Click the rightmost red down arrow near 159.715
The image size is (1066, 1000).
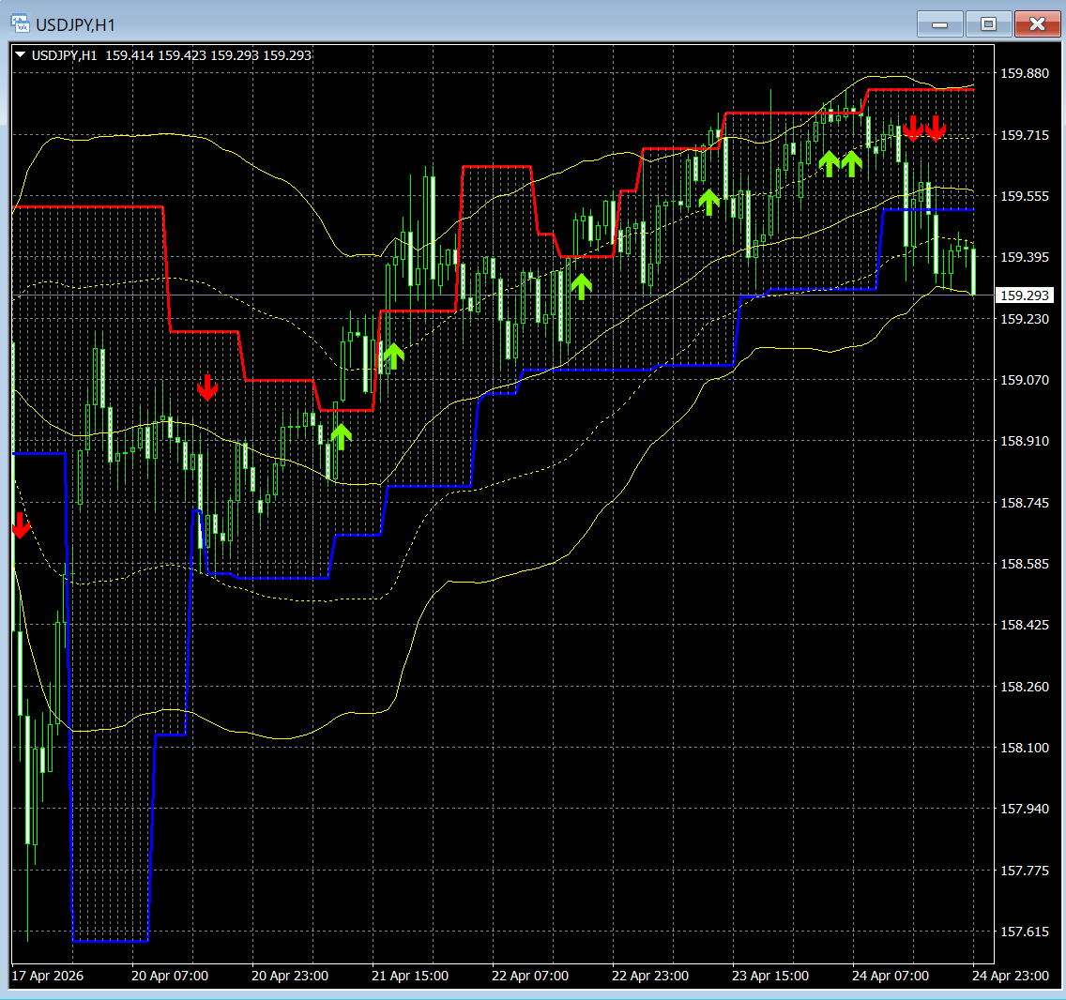[936, 129]
